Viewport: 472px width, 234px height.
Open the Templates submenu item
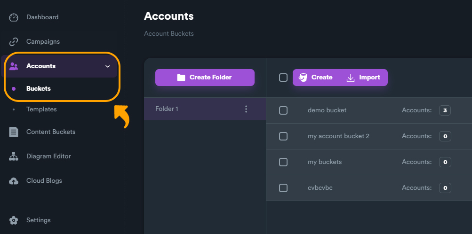[41, 109]
